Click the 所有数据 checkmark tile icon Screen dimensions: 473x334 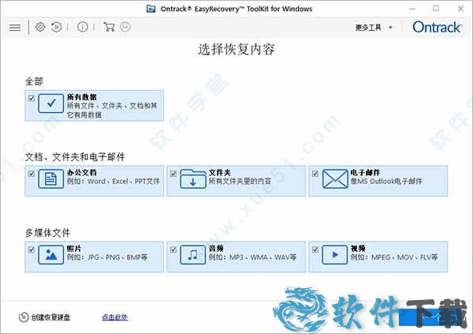click(x=51, y=103)
